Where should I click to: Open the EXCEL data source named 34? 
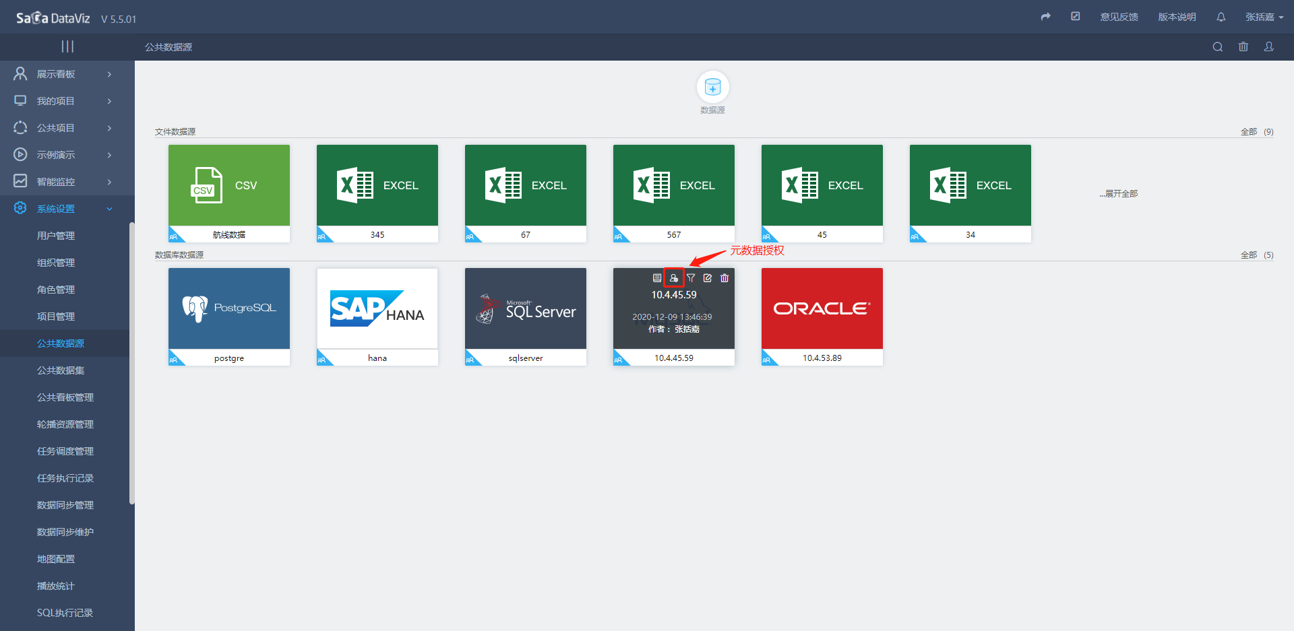970,193
